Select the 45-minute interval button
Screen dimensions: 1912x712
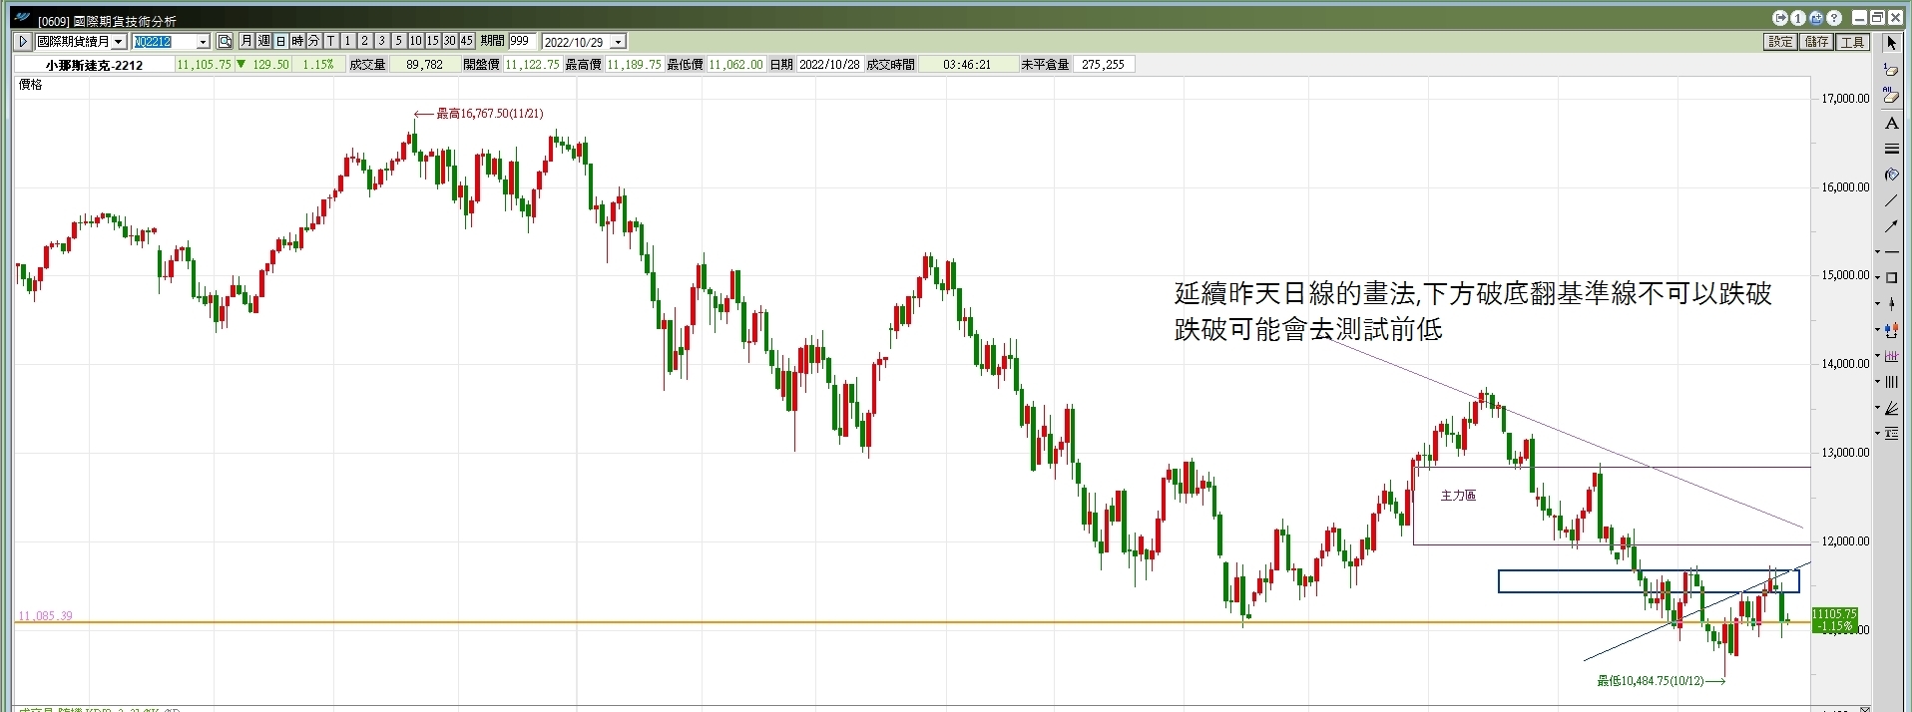coord(466,41)
